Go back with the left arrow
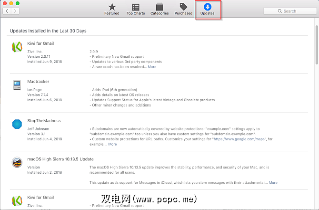The width and height of the screenshot is (319, 210). click(7, 11)
